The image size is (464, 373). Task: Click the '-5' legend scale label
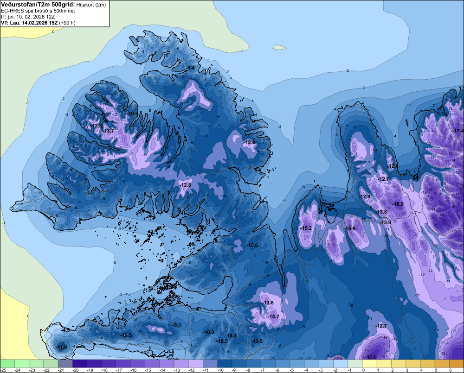[x=292, y=370]
